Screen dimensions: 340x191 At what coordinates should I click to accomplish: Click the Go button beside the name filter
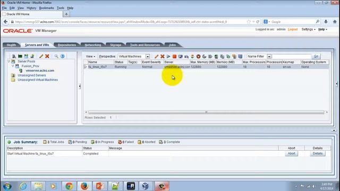[x=316, y=56]
